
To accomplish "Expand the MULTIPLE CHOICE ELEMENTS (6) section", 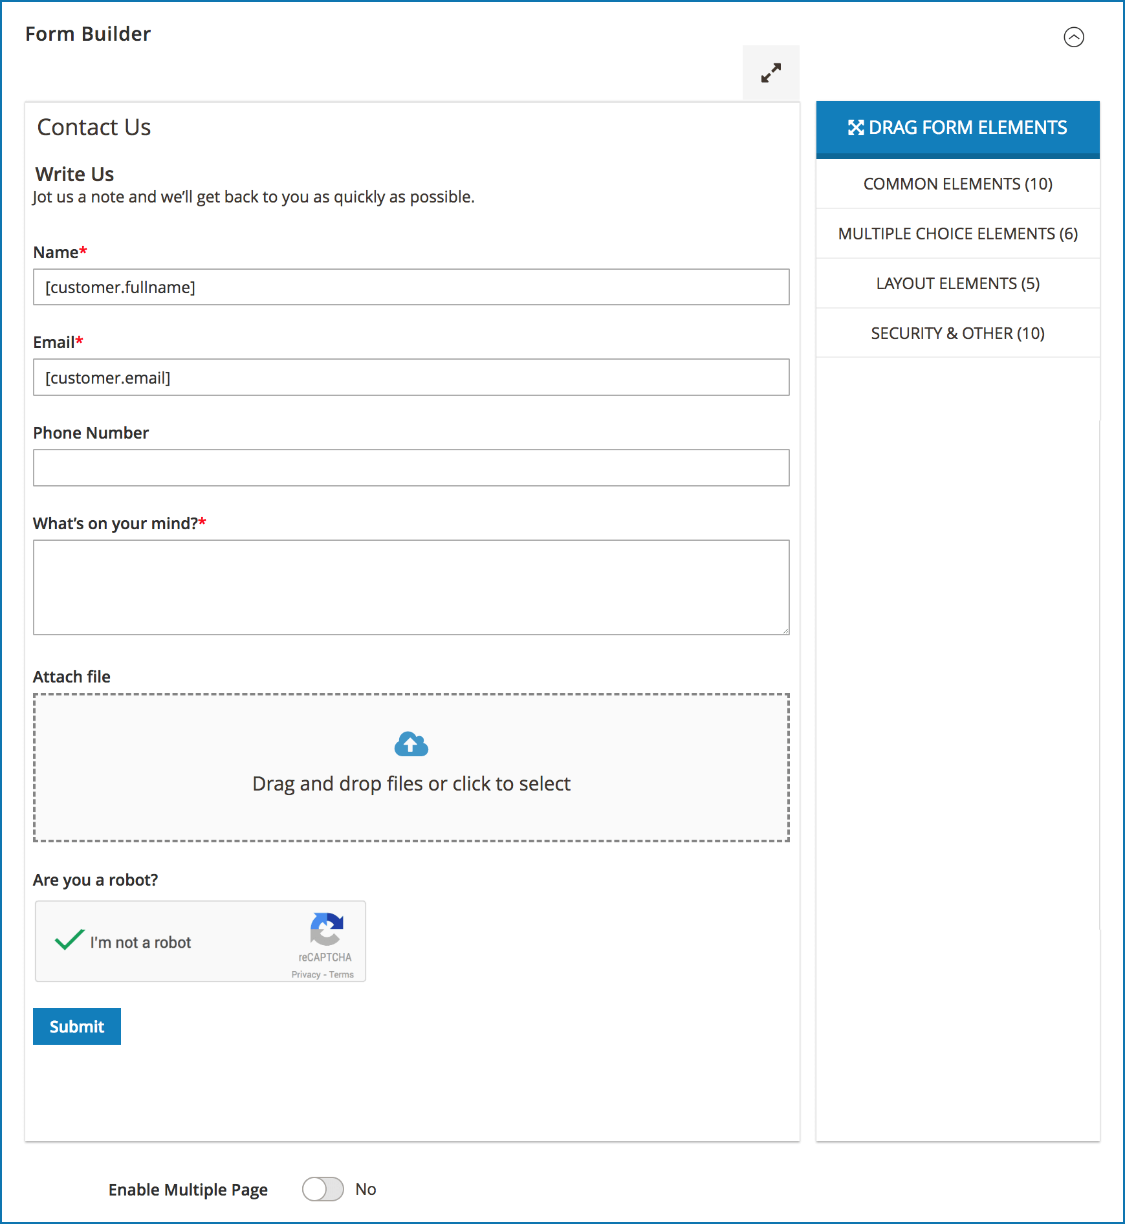I will click(x=957, y=234).
